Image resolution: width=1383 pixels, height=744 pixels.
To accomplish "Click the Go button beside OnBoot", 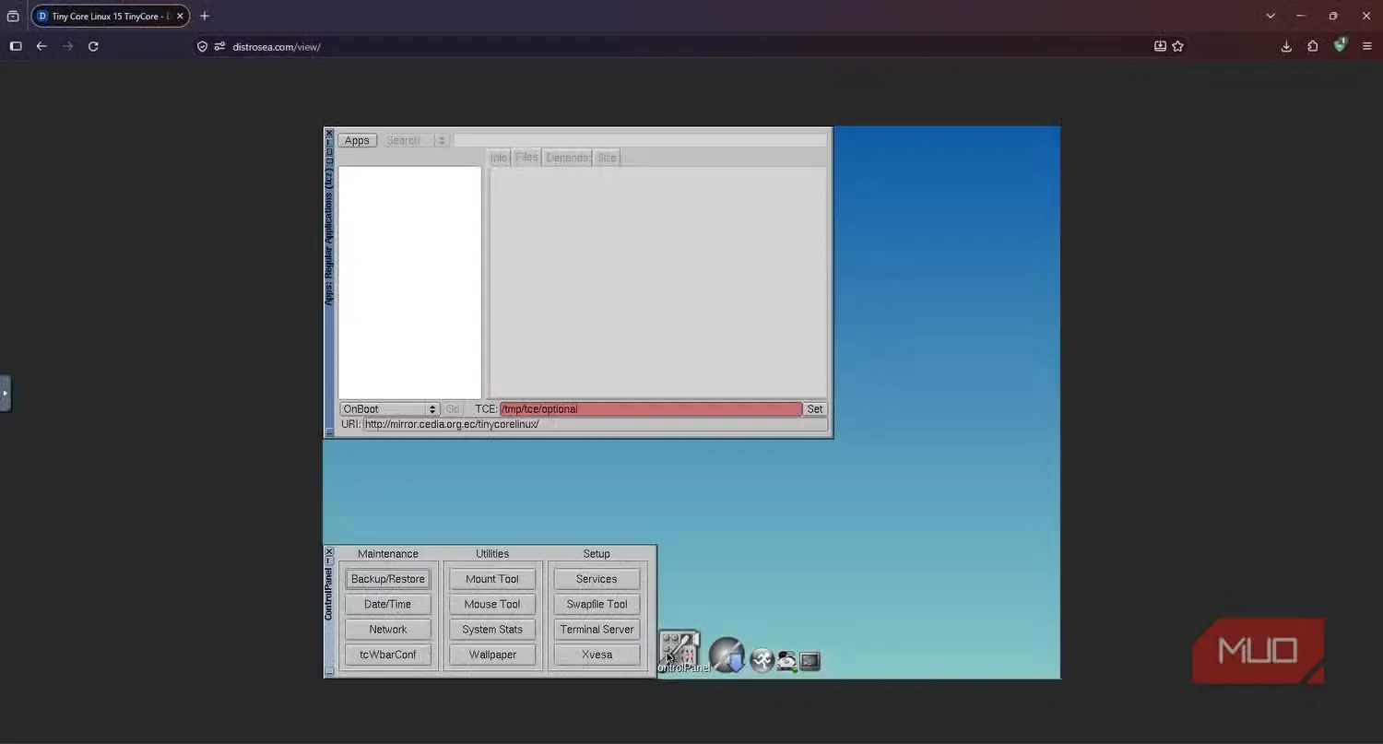I will [x=453, y=409].
